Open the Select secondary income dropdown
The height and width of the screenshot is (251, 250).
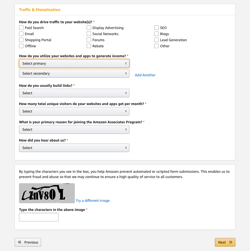click(x=74, y=73)
